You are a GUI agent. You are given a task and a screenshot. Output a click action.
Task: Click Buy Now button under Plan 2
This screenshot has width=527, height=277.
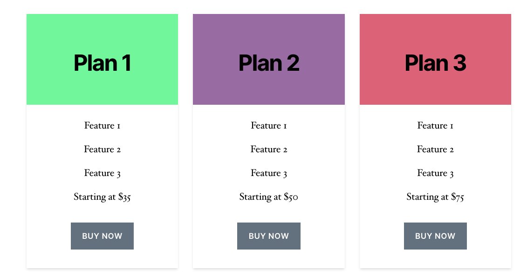pos(269,236)
